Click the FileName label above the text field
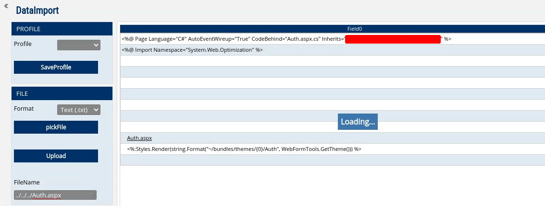The width and height of the screenshot is (545, 206). pos(27,182)
